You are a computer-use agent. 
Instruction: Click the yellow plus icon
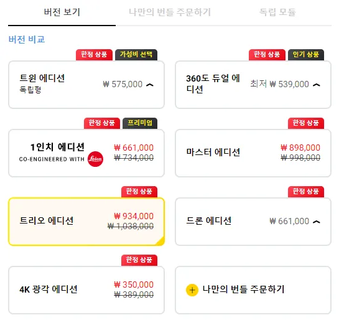[192, 290]
